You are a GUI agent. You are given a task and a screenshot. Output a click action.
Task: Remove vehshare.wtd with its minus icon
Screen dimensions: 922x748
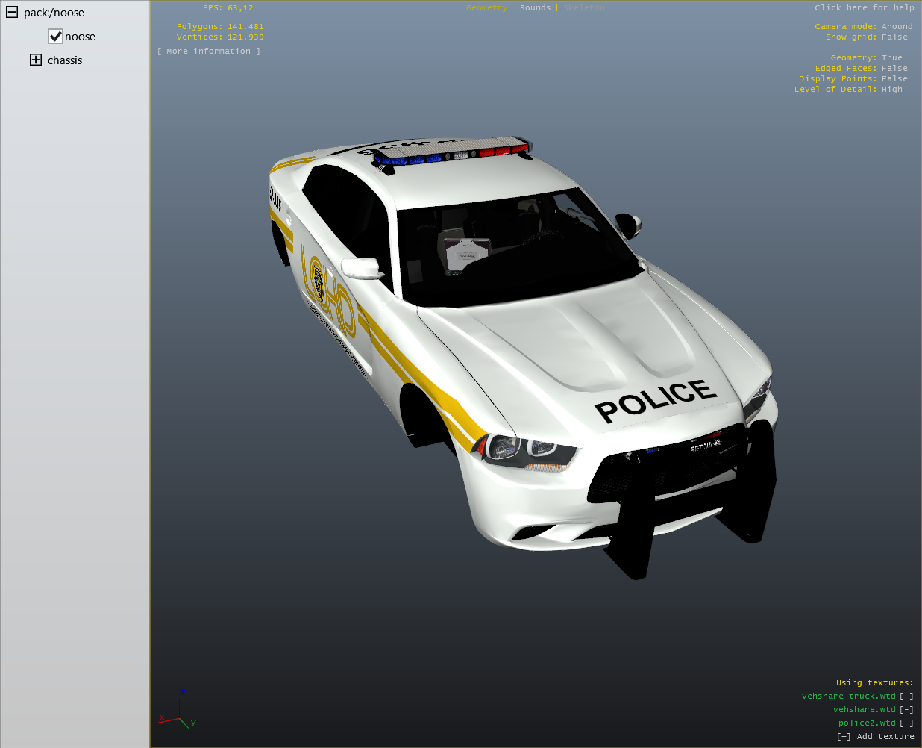[906, 710]
